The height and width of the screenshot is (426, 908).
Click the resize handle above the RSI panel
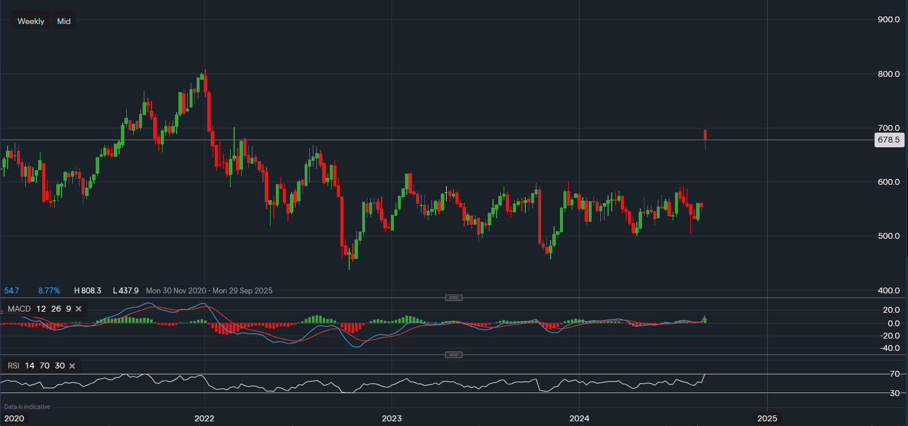(454, 354)
